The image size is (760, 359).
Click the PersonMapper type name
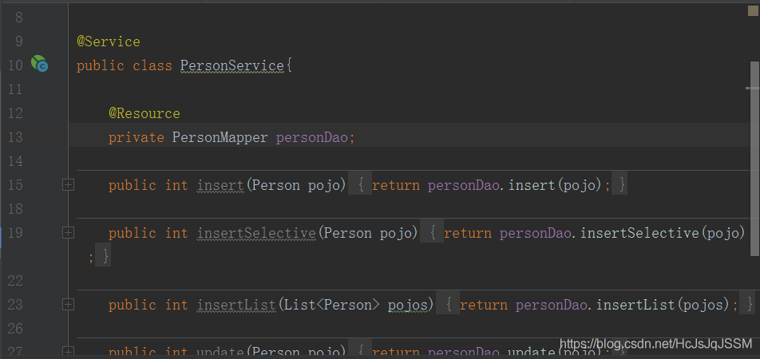pyautogui.click(x=220, y=137)
